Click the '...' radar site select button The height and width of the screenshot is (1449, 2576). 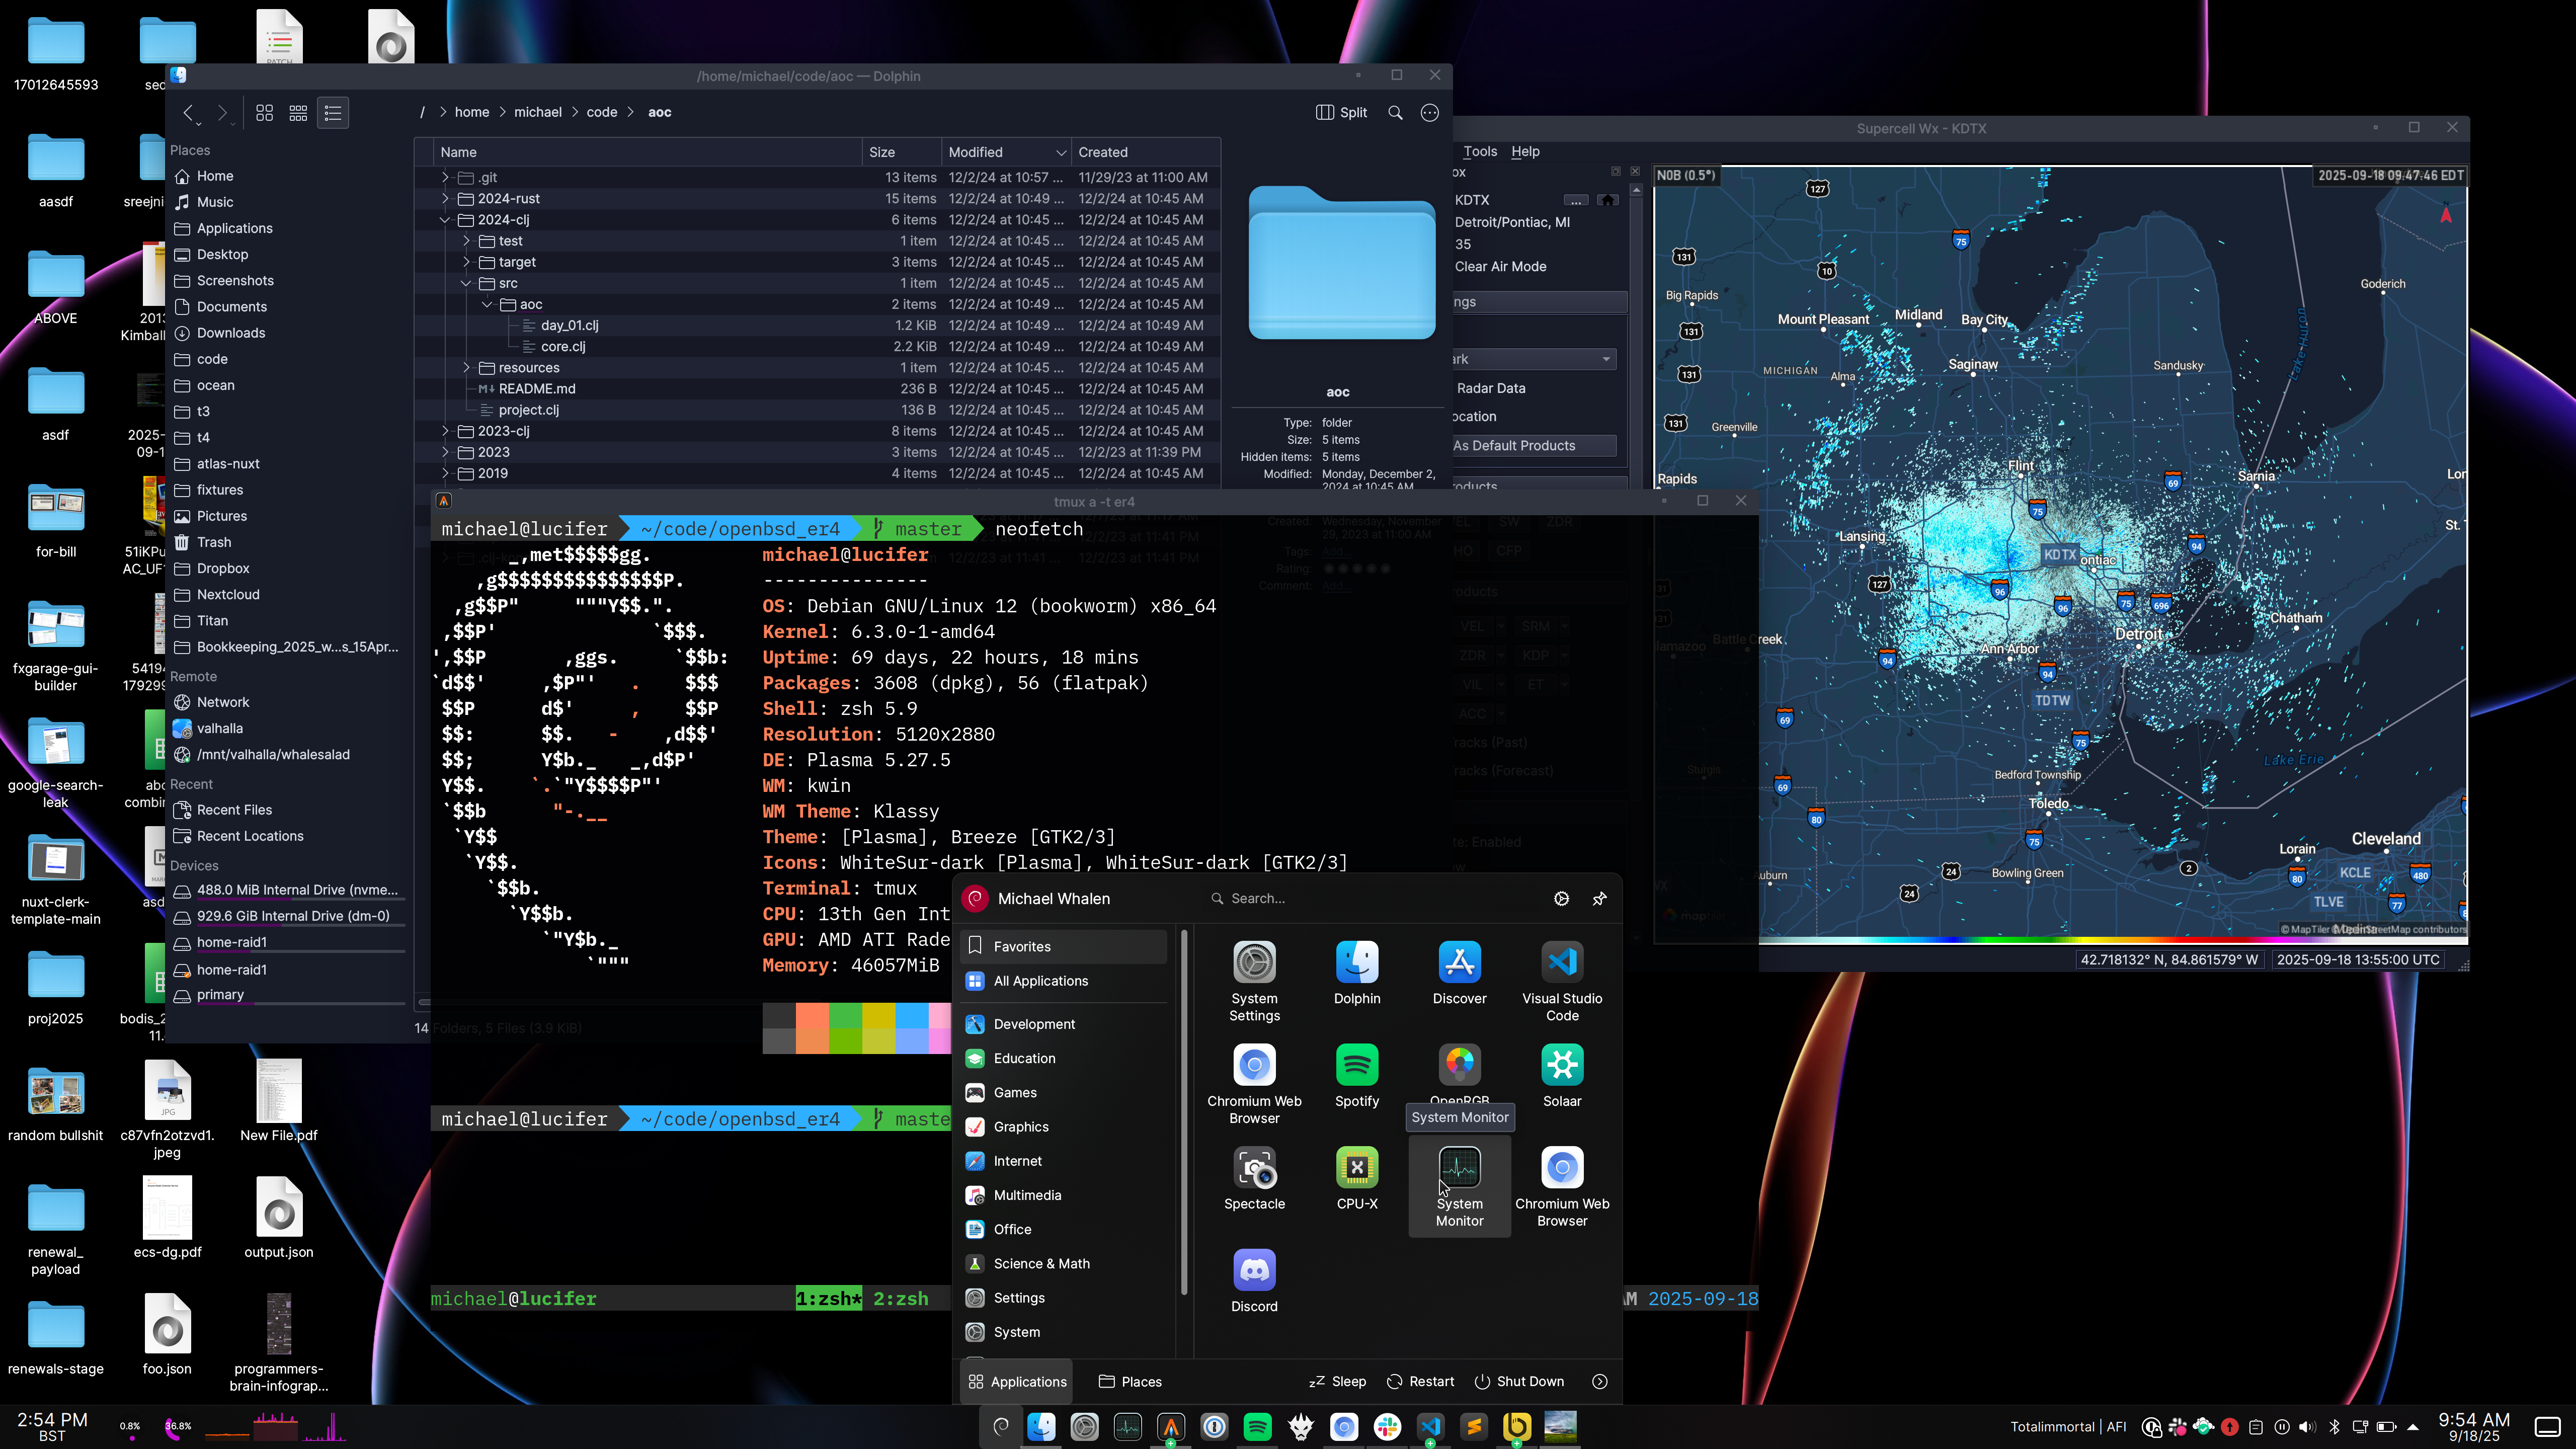point(1575,200)
